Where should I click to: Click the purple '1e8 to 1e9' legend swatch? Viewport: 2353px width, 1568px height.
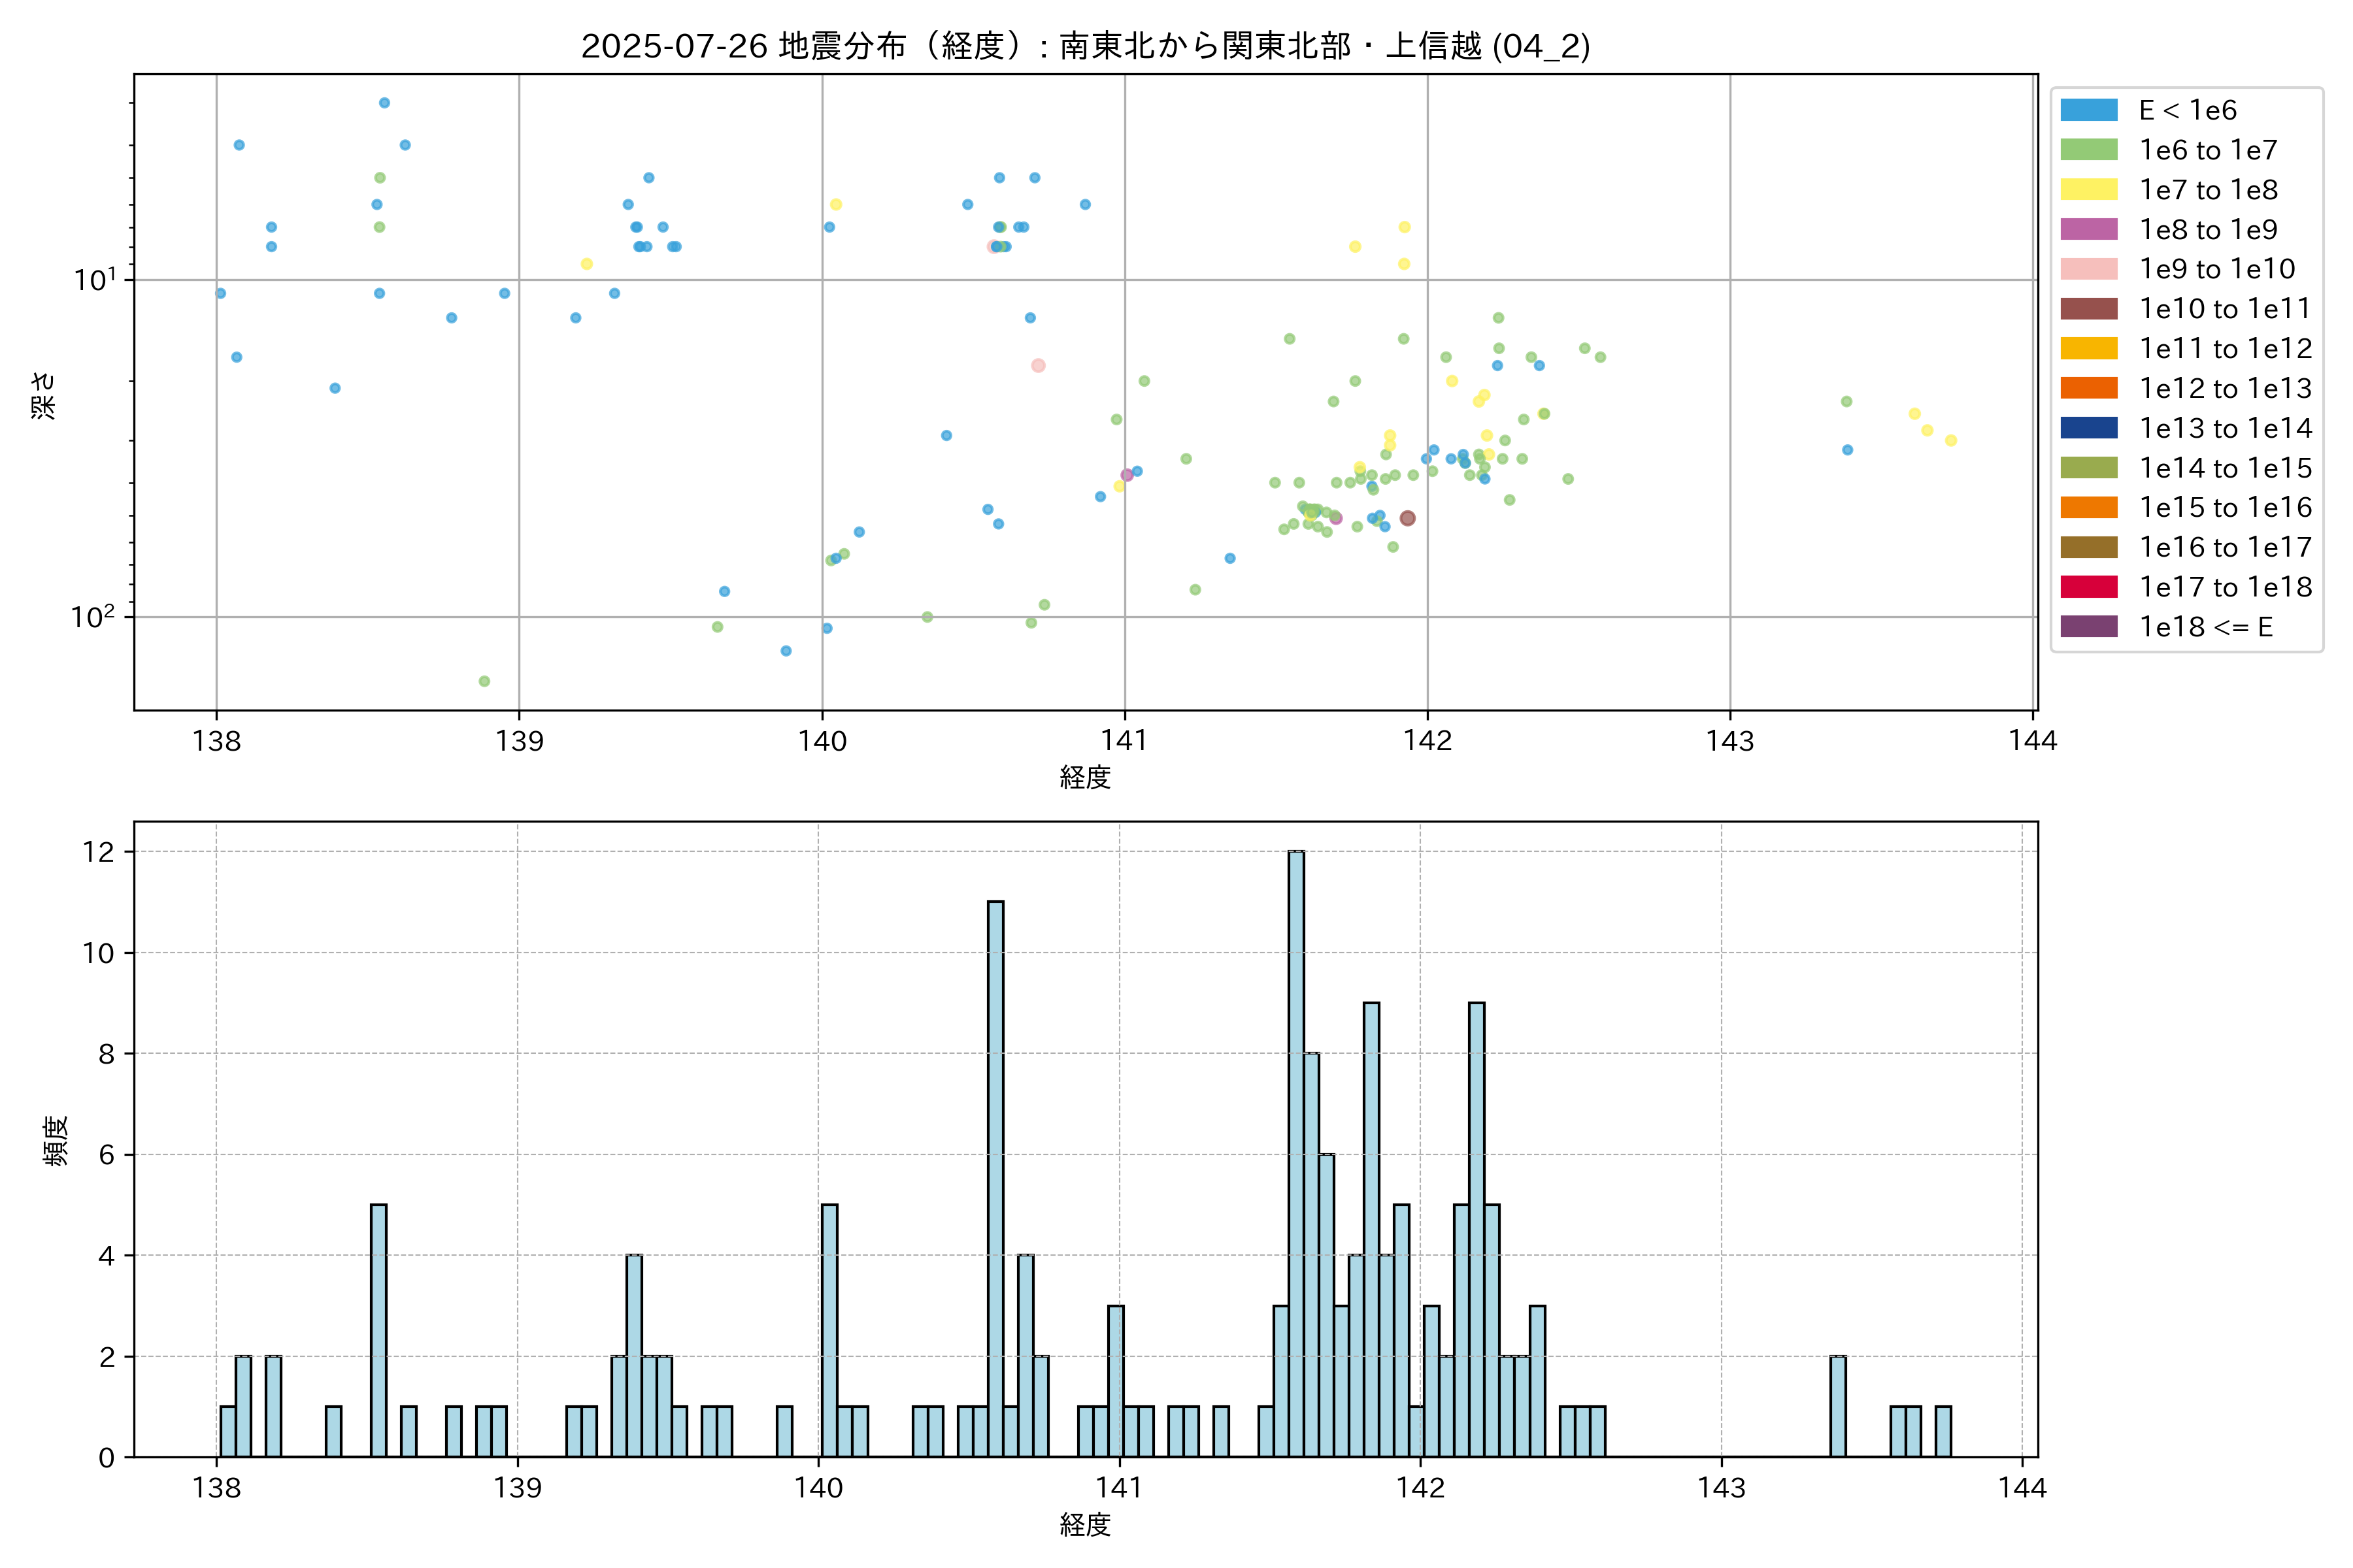coord(2088,229)
